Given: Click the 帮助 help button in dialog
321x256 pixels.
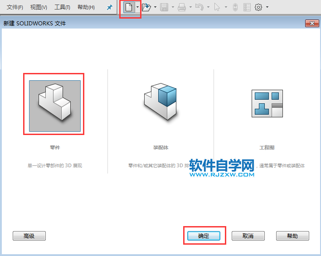Looking at the screenshot, I should 292,236.
